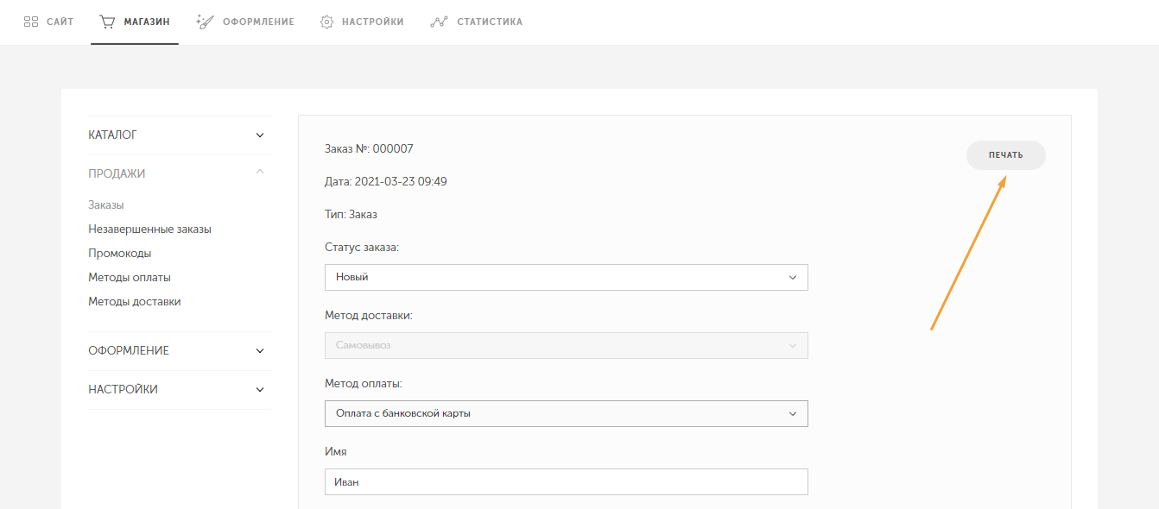Click the disabled Самовывоз delivery method dropdown
The width and height of the screenshot is (1159, 509).
[x=567, y=345]
